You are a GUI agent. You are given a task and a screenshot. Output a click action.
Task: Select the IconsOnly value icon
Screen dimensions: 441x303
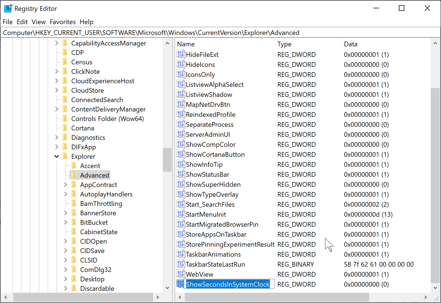click(x=181, y=74)
